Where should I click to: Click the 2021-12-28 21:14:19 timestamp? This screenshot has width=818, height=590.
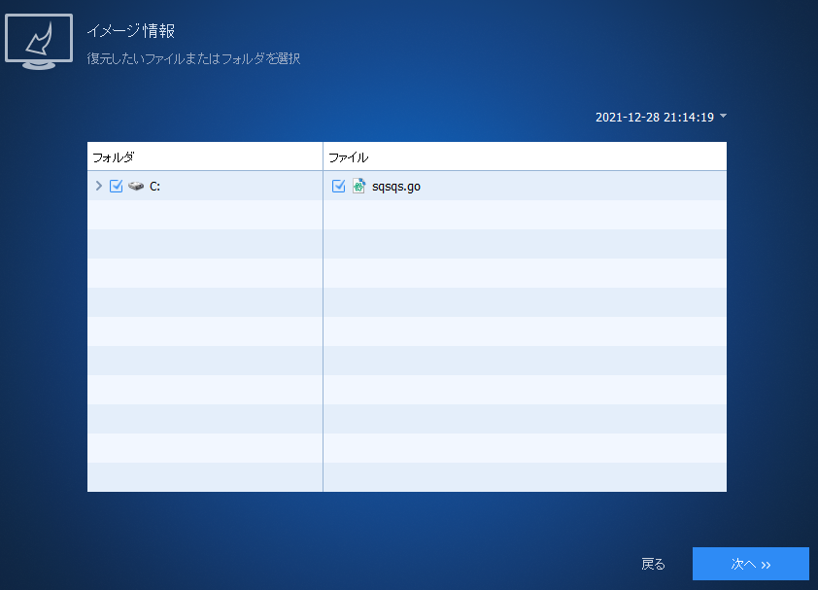click(655, 117)
